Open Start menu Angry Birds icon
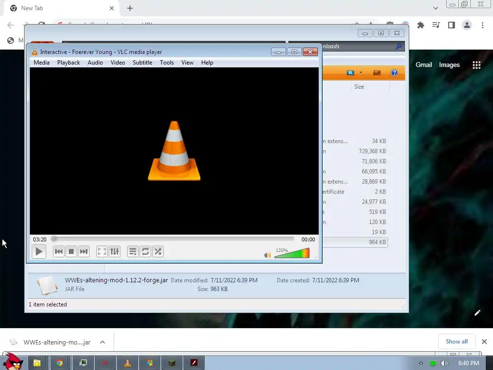The image size is (493, 370). pyautogui.click(x=13, y=362)
